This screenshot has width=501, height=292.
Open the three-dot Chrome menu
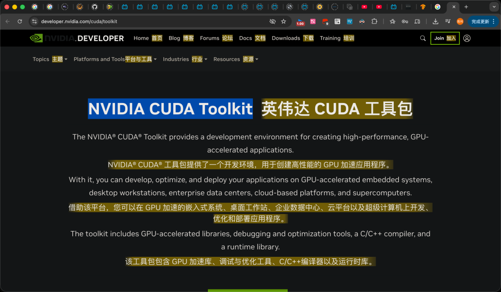pyautogui.click(x=494, y=21)
